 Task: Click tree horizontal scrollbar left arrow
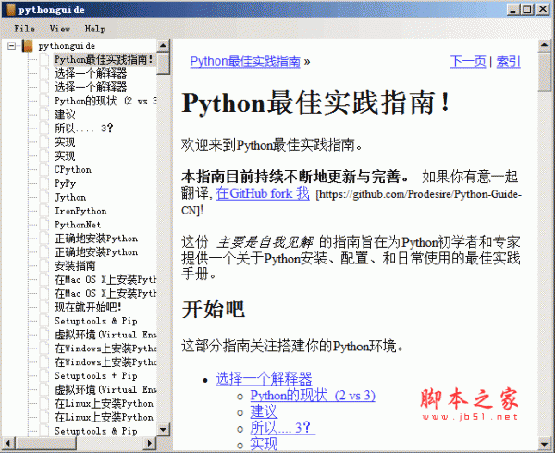[8, 443]
